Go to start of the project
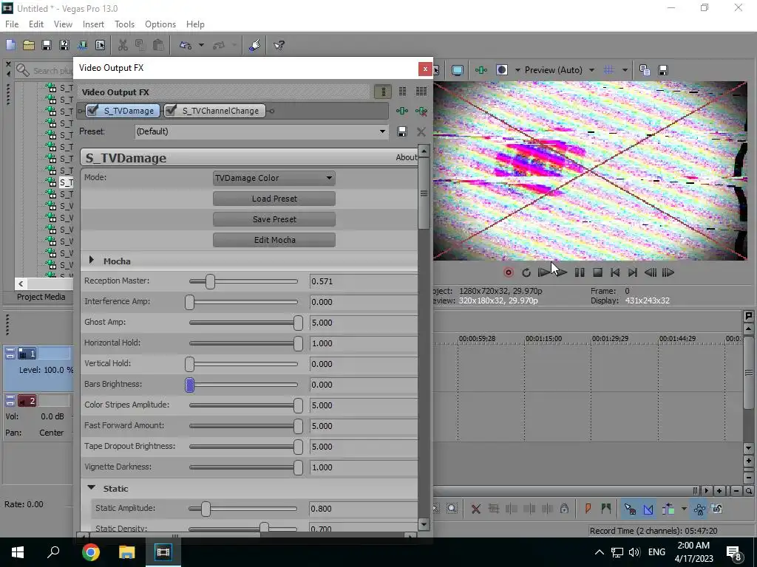This screenshot has height=567, width=757. click(614, 272)
